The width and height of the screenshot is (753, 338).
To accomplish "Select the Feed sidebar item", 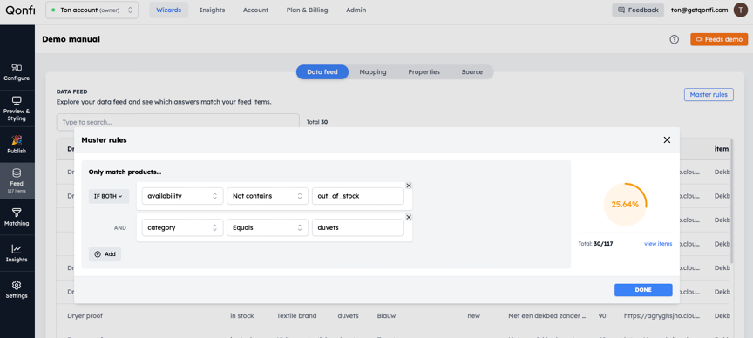I will click(x=17, y=181).
